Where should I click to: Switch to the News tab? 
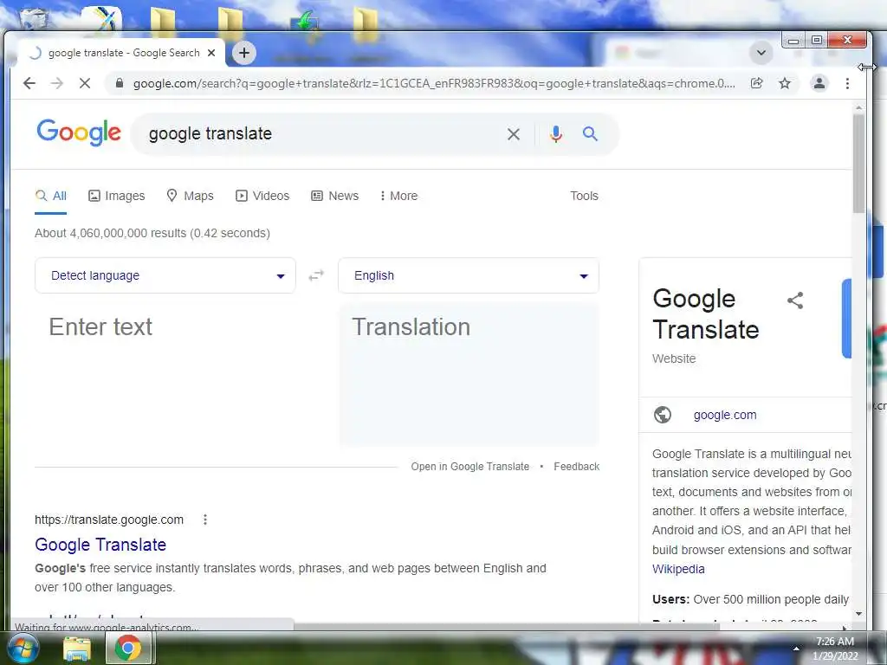click(335, 196)
